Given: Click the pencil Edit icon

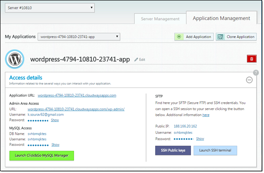Looking at the screenshot, I should [136, 59].
